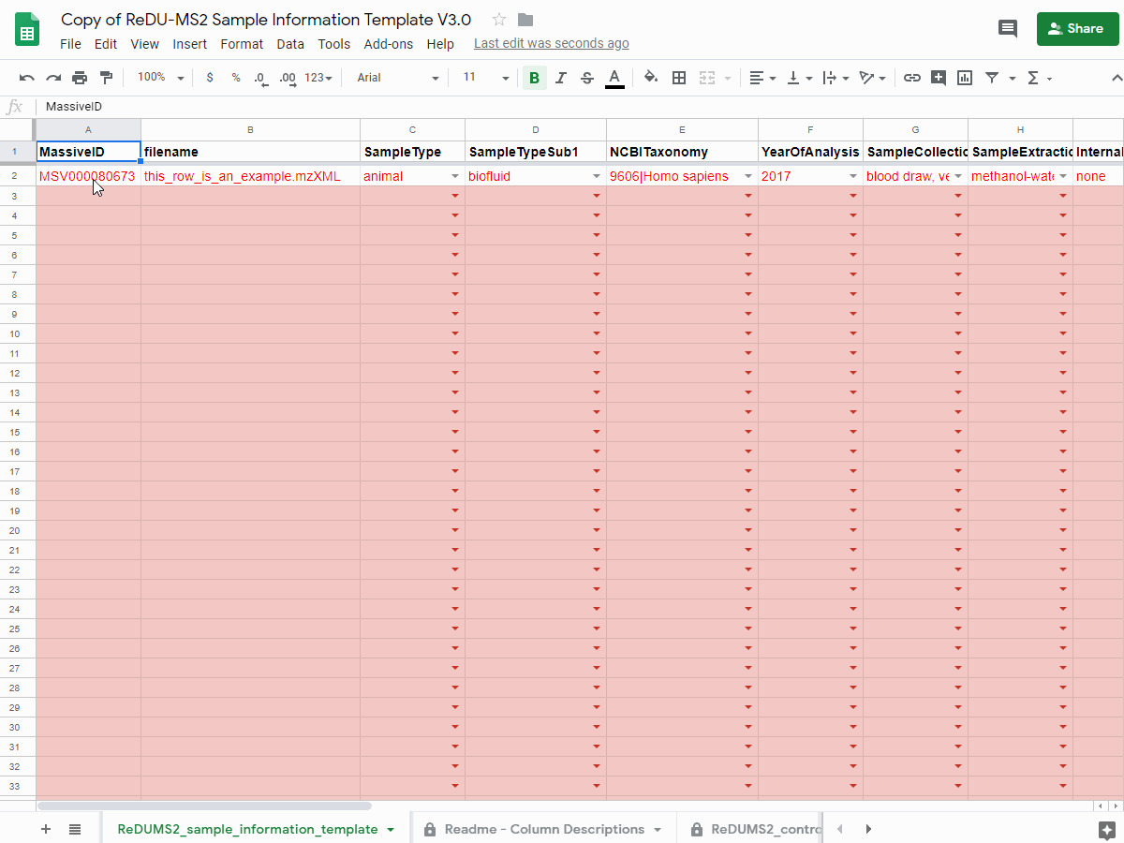Open the Format menu
The height and width of the screenshot is (843, 1124).
point(242,44)
